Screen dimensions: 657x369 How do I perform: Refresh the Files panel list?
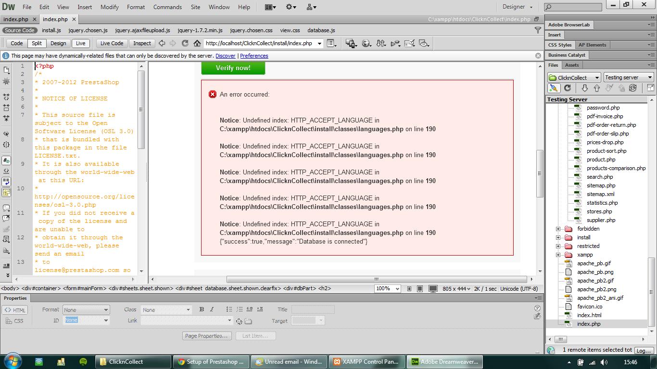pyautogui.click(x=568, y=88)
